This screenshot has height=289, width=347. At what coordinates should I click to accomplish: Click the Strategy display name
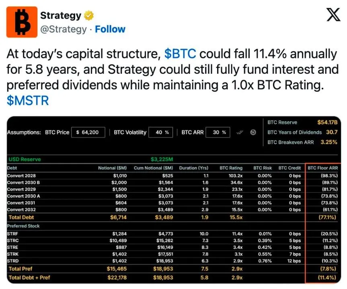[x=61, y=16]
